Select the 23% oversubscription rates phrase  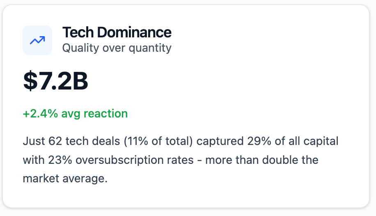[121, 160]
